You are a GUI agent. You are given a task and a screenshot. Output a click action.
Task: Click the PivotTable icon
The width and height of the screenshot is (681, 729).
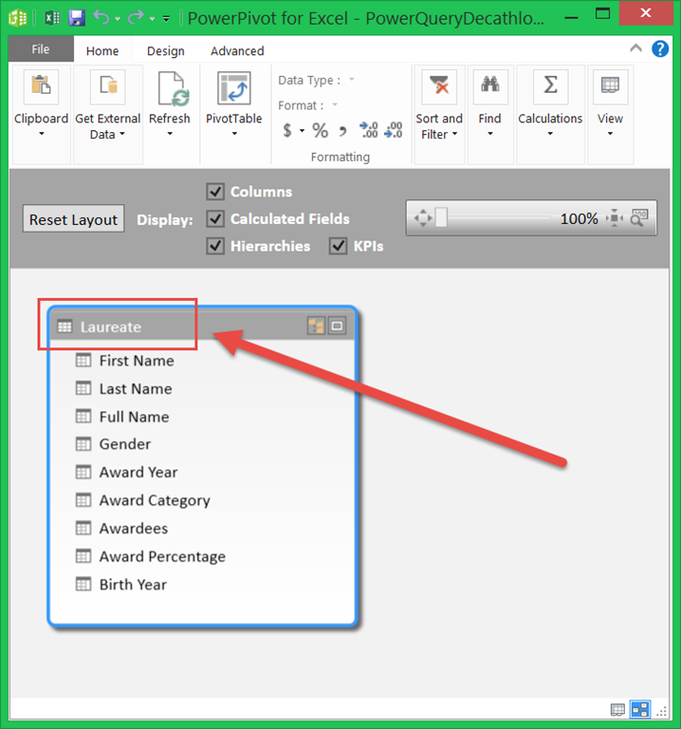point(234,88)
